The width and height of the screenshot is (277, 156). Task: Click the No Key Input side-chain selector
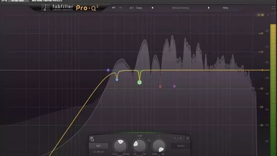tap(18, 1)
